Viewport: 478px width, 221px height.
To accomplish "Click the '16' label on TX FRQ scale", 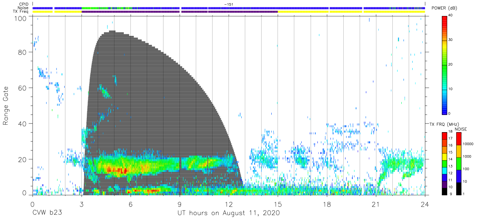I will [x=450, y=146].
